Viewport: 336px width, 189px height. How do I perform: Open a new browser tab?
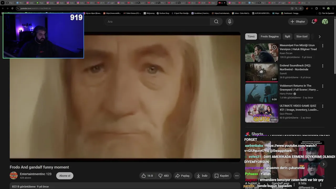[x=309, y=3]
